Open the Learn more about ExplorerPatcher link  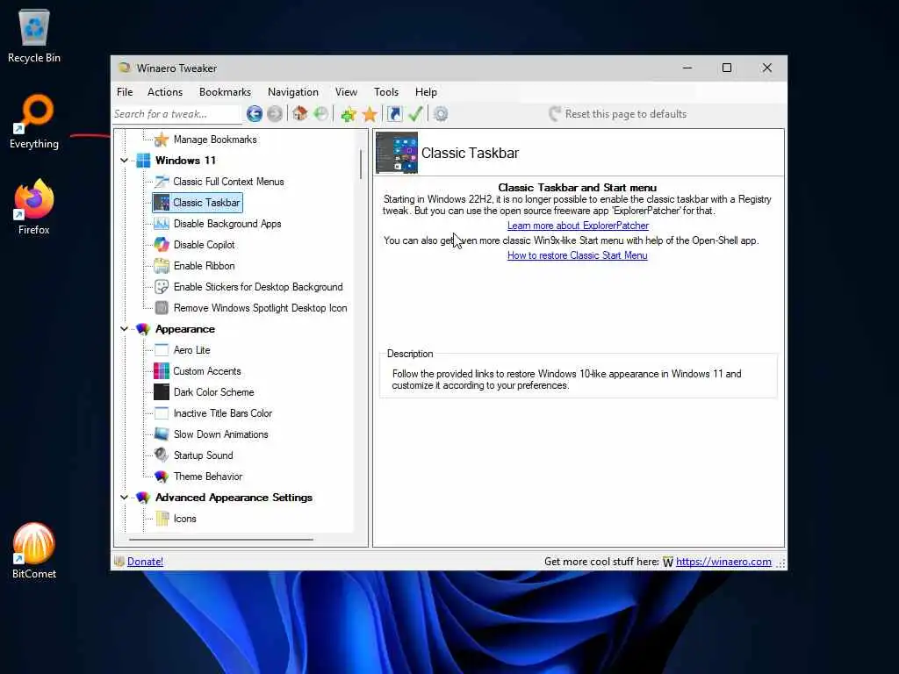point(578,226)
